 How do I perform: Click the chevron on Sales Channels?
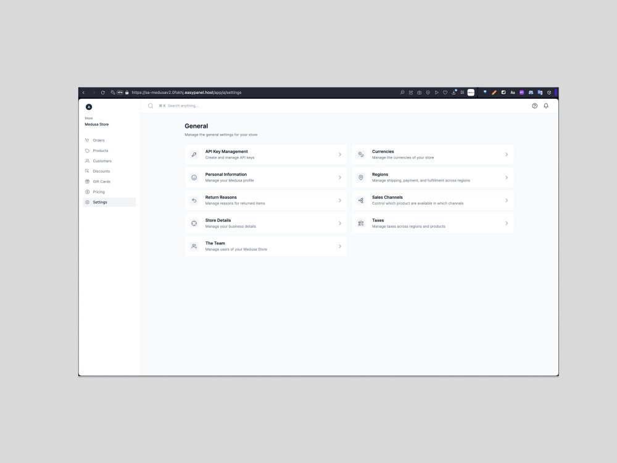(x=507, y=201)
